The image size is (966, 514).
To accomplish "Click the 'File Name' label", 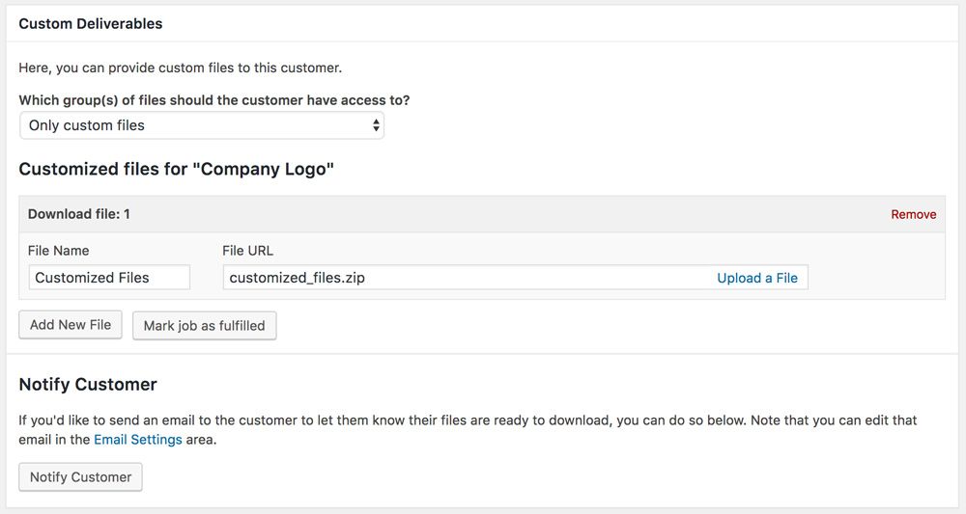I will (58, 251).
